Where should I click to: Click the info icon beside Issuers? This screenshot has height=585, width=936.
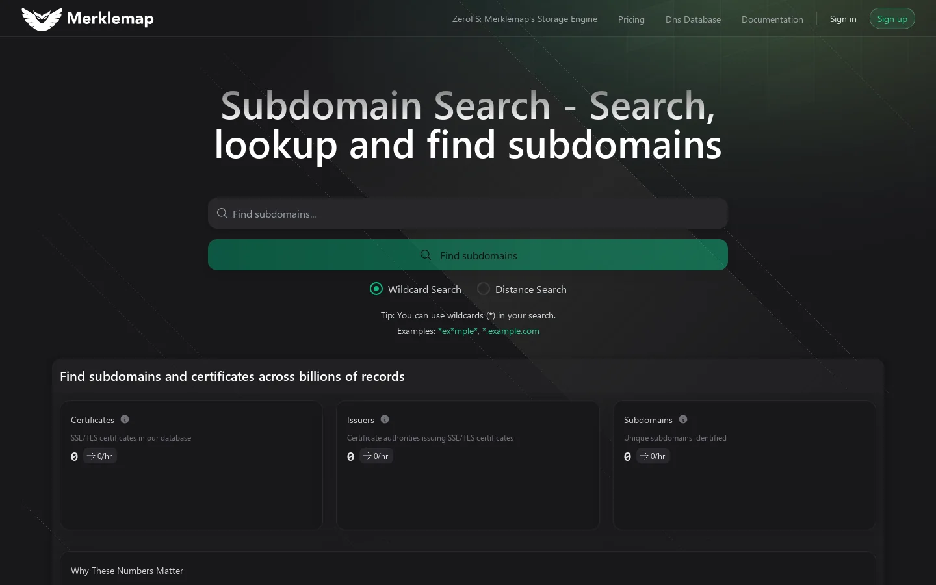pyautogui.click(x=385, y=419)
